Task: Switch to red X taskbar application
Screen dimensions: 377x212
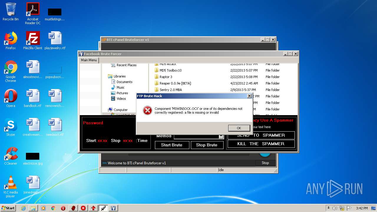Action: tap(83, 208)
